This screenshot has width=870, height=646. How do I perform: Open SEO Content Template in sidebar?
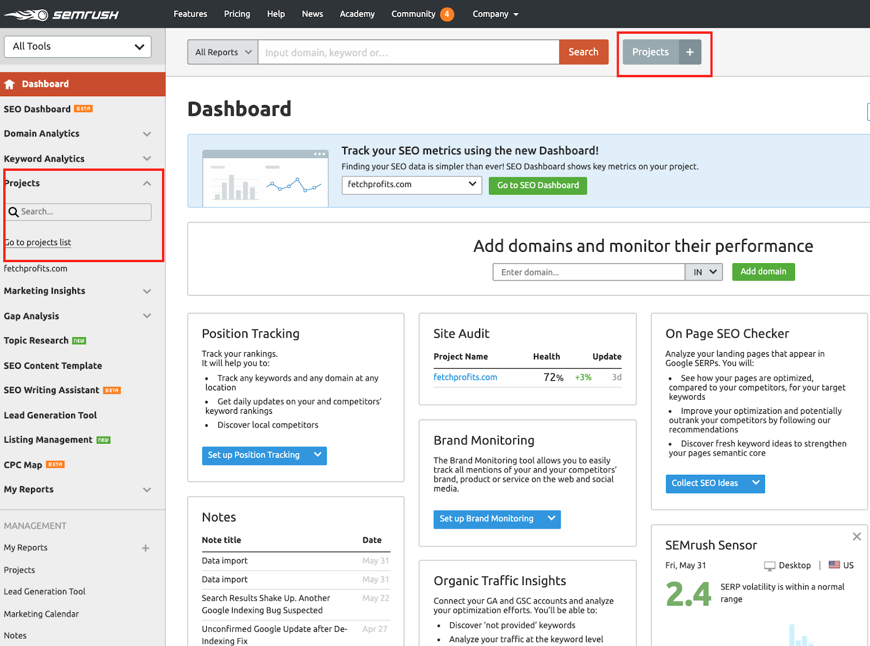coord(53,366)
